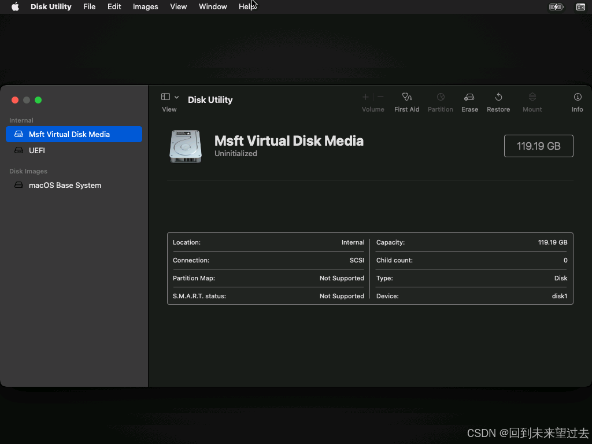
Task: Click the Location Internal value
Action: 353,242
